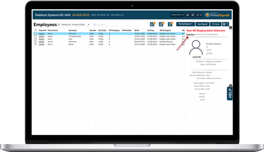Click the PrimoPayroll logo
The width and height of the screenshot is (264, 152).
coord(217,15)
